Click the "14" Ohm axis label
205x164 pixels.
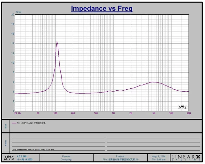pyautogui.click(x=13, y=44)
